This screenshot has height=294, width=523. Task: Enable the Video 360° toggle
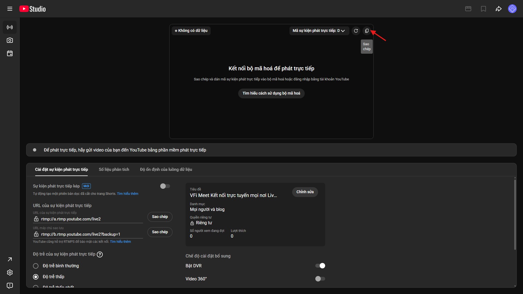point(320,279)
